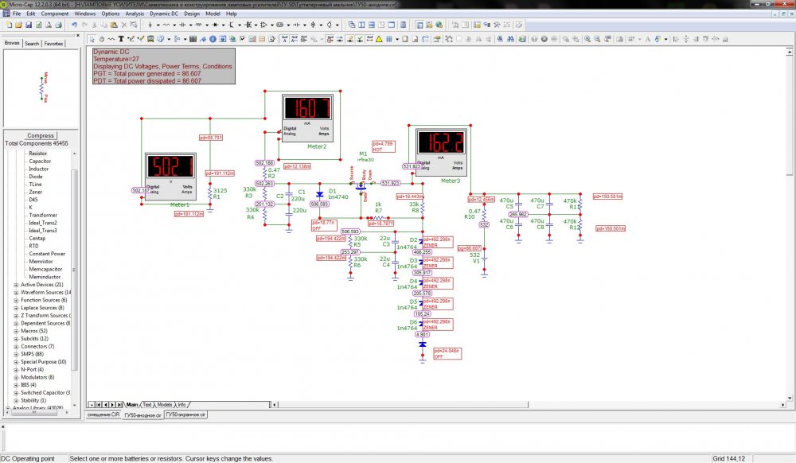
Task: Toggle the Digital/Analog switch on Meter2
Action: pos(291,130)
